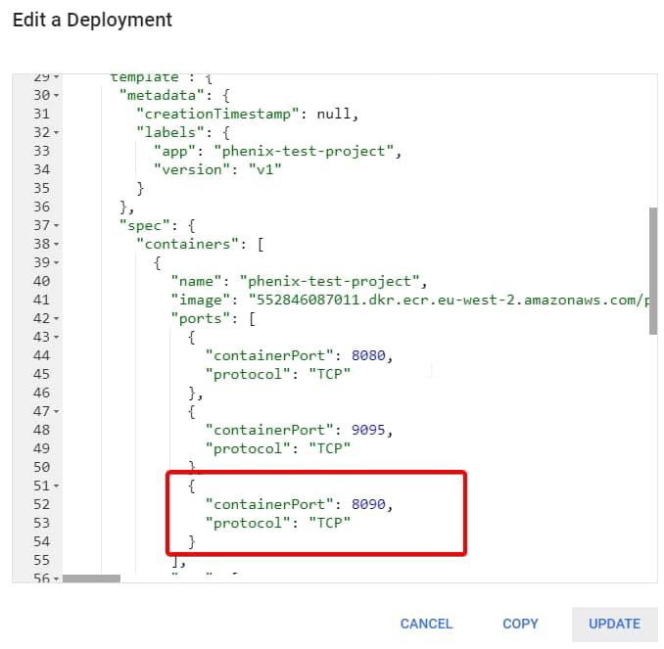Collapse the fold arrow on line 43
The image size is (664, 649).
click(57, 338)
